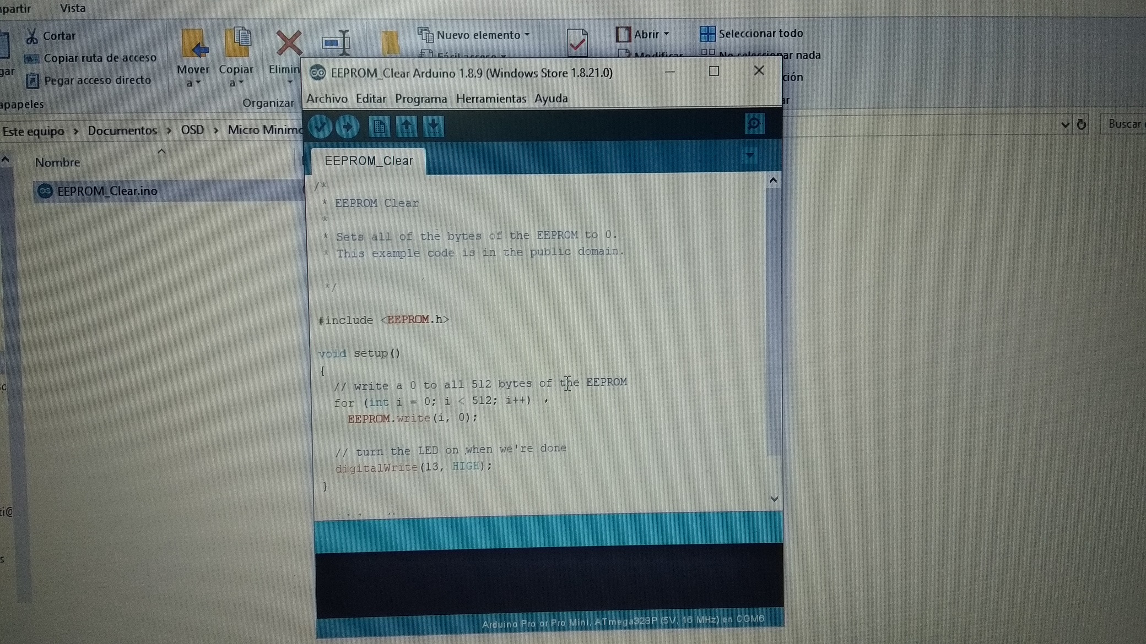1146x644 pixels.
Task: Click the chevron after Este equipo in path
Action: pos(76,132)
